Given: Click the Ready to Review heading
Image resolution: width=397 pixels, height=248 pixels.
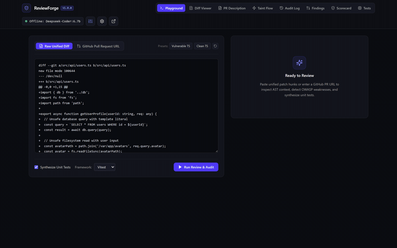Looking at the screenshot, I should [x=299, y=75].
